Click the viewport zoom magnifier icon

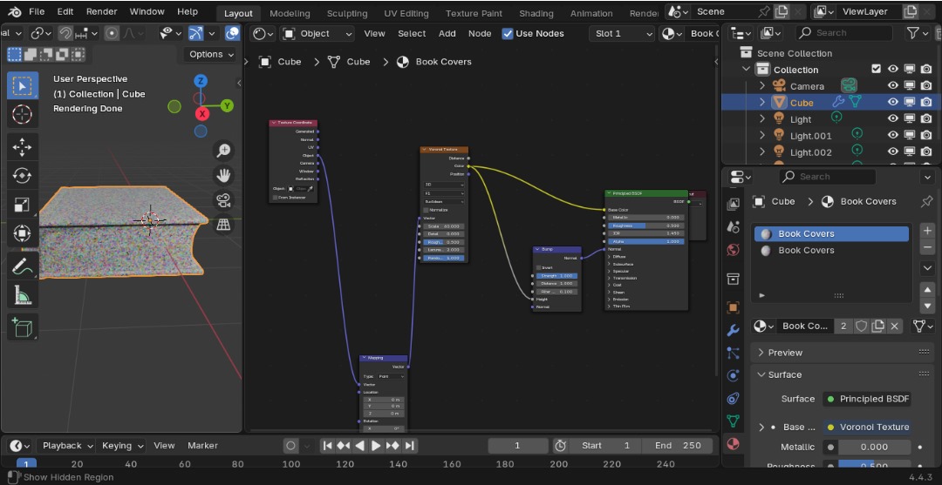click(x=223, y=151)
